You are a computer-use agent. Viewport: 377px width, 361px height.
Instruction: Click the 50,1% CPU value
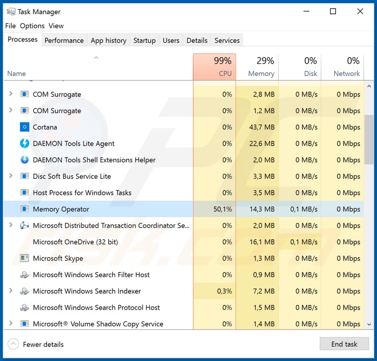[x=223, y=209]
